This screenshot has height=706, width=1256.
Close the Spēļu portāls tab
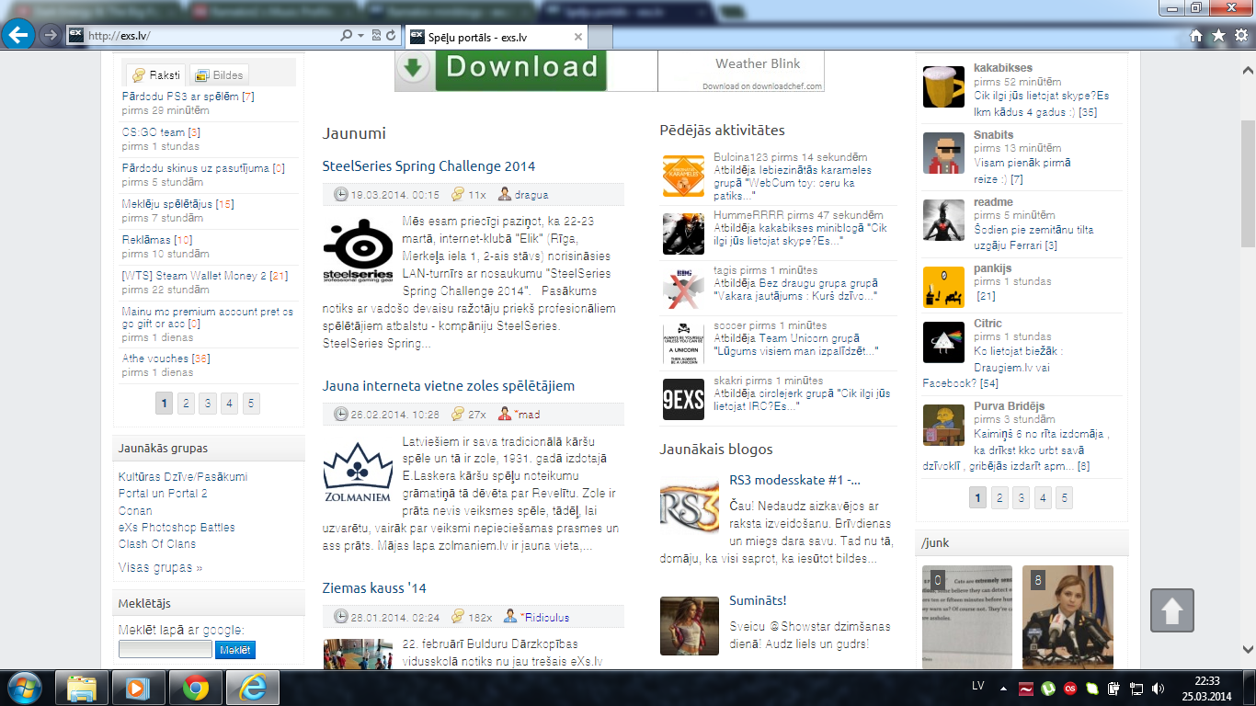point(577,38)
